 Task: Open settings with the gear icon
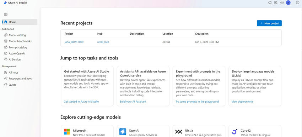(276, 3)
